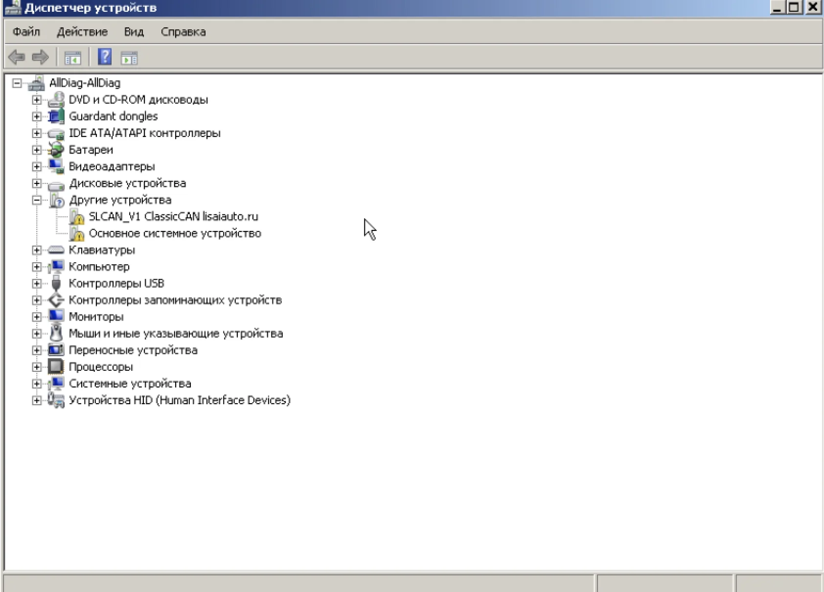Open the Справка menu
The height and width of the screenshot is (592, 824).
tap(183, 32)
